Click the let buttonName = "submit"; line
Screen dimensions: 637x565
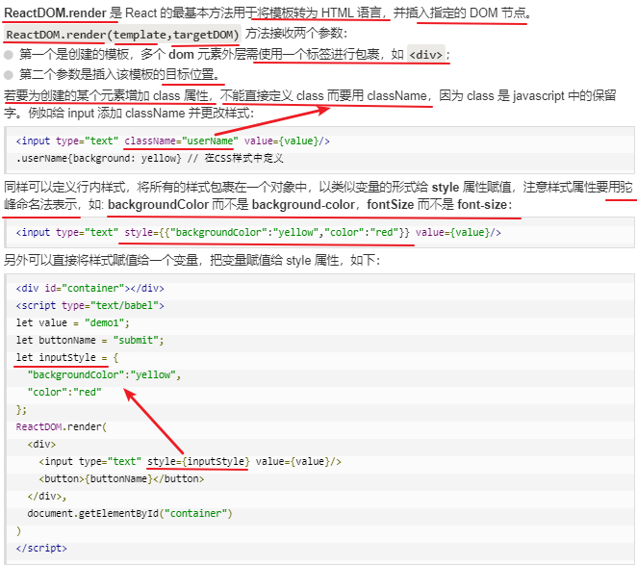pos(90,340)
